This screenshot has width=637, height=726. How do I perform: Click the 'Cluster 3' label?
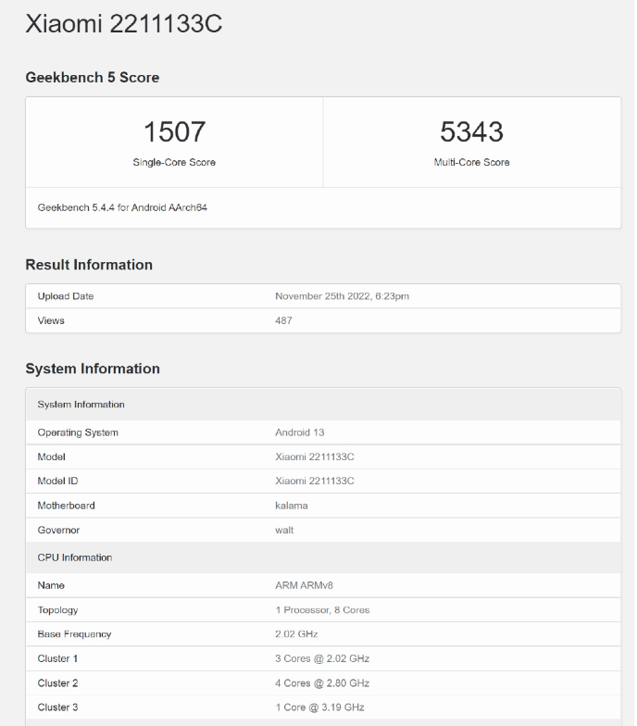click(x=57, y=707)
